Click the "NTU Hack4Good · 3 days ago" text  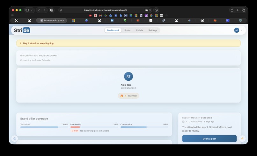200,122
